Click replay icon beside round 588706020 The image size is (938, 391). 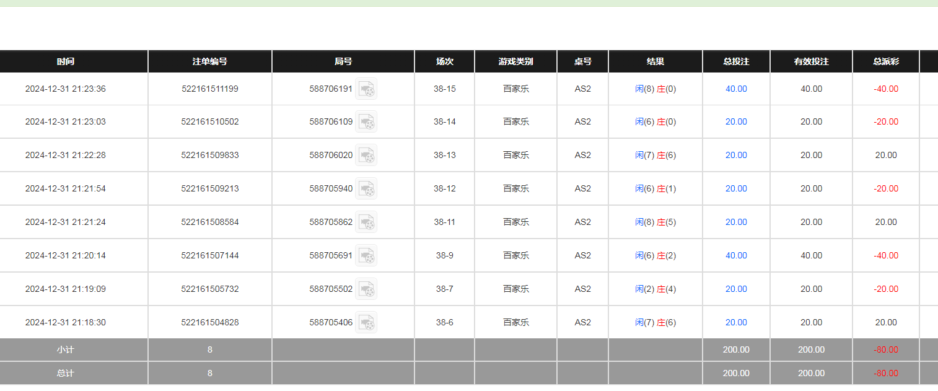point(366,156)
